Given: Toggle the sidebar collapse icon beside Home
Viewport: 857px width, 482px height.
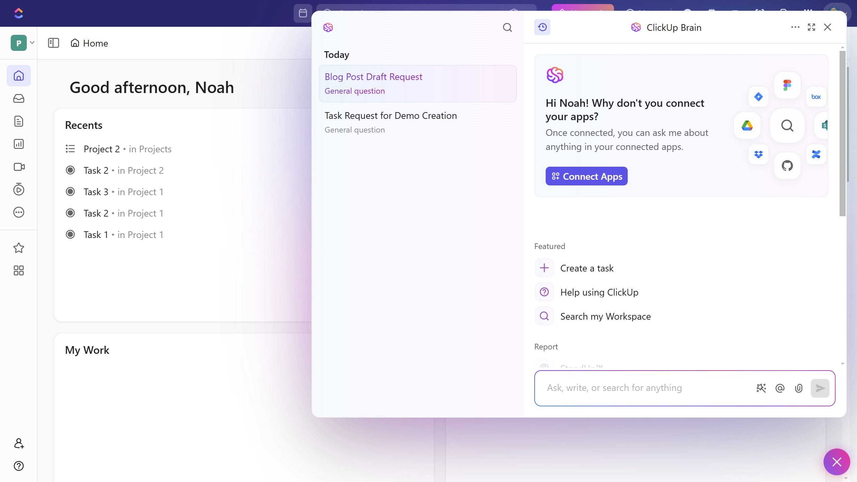Looking at the screenshot, I should (54, 43).
